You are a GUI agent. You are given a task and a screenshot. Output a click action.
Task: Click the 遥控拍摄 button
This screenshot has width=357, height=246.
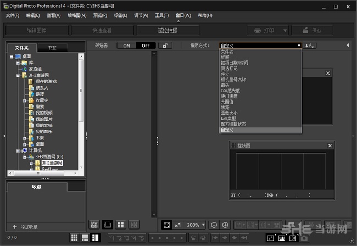click(x=168, y=30)
